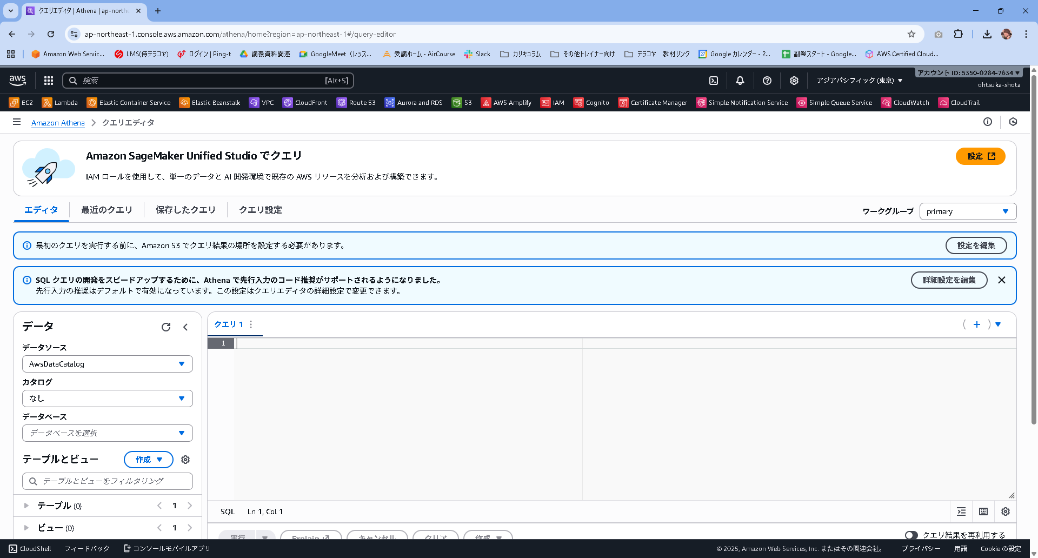Open the Lambda service shortcut
The width and height of the screenshot is (1038, 558).
[x=60, y=103]
